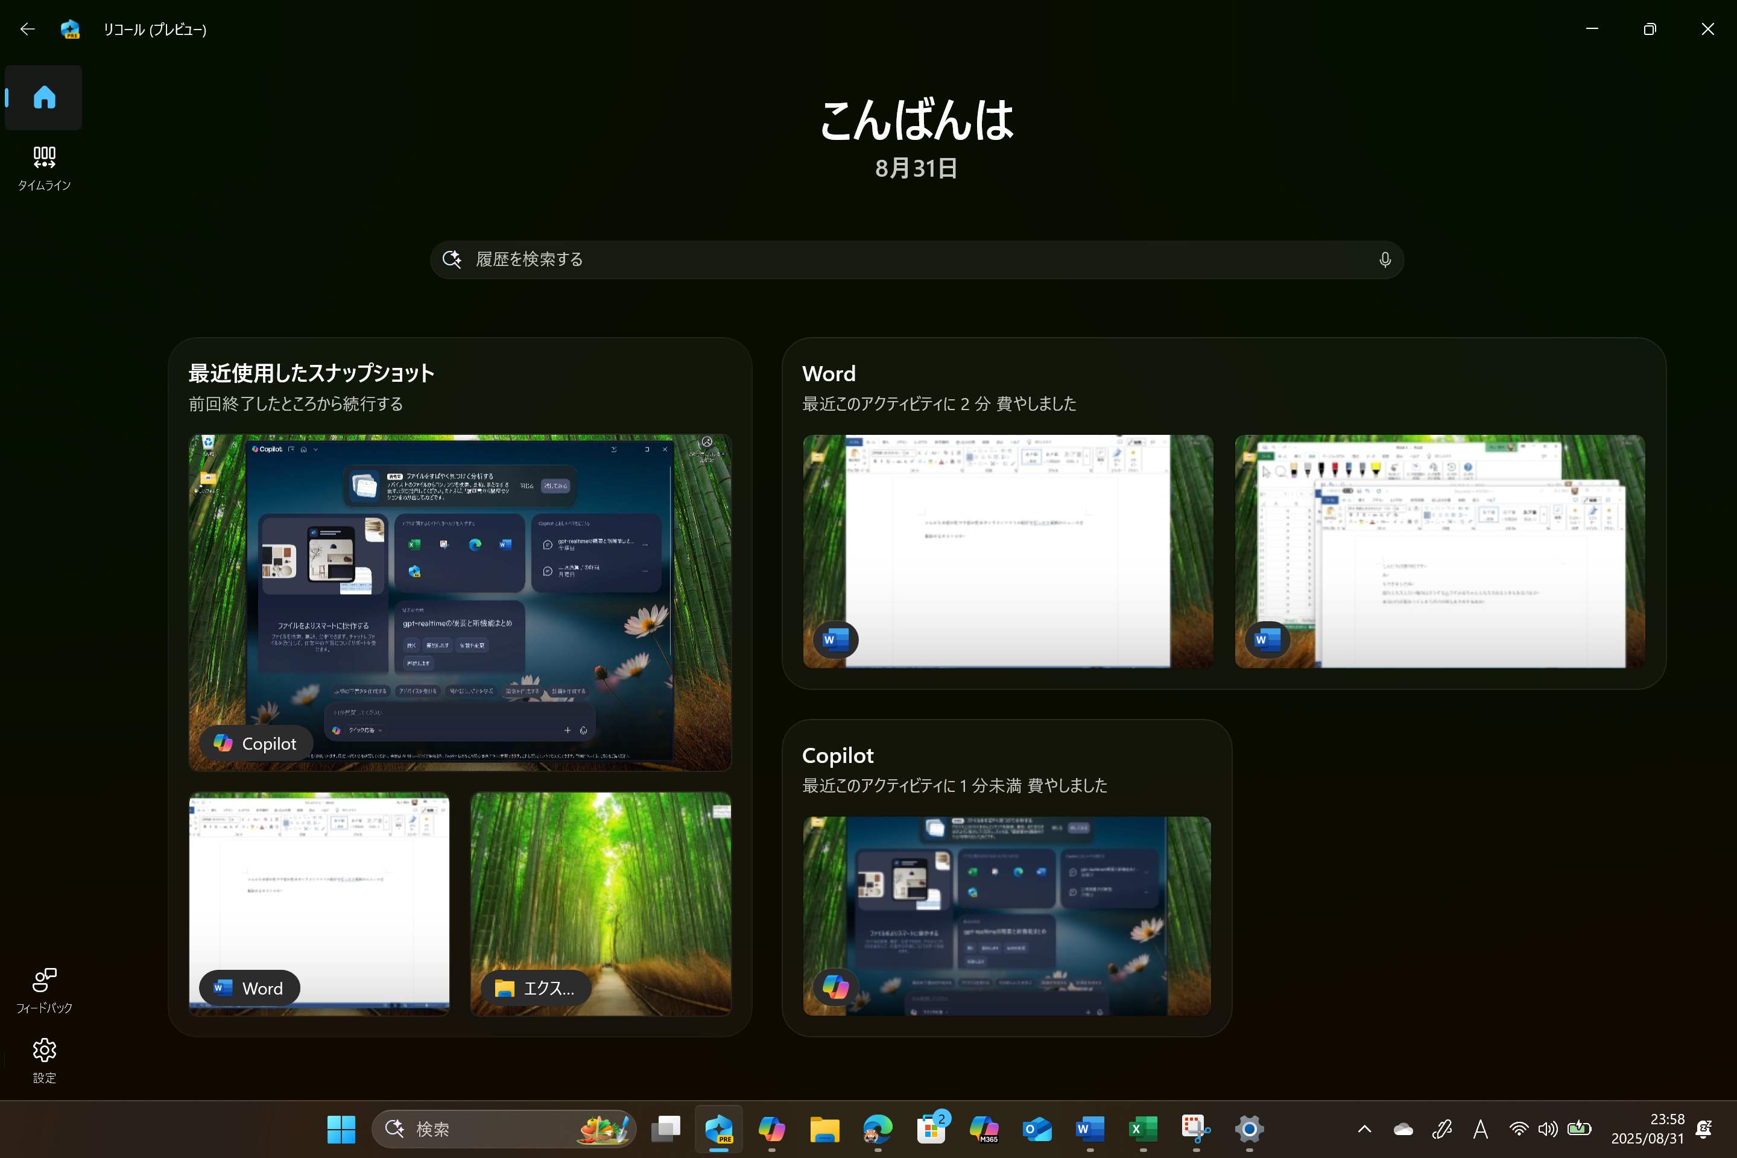Click the OneDrive cloud icon in system tray
1737x1158 pixels.
(1402, 1129)
